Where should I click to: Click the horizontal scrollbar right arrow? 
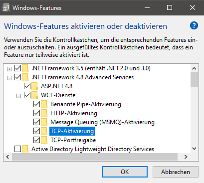(x=186, y=157)
